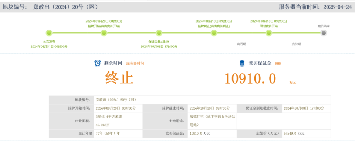Click the large 10910.0 deposit amount
The height and width of the screenshot is (141, 355).
(x=250, y=79)
